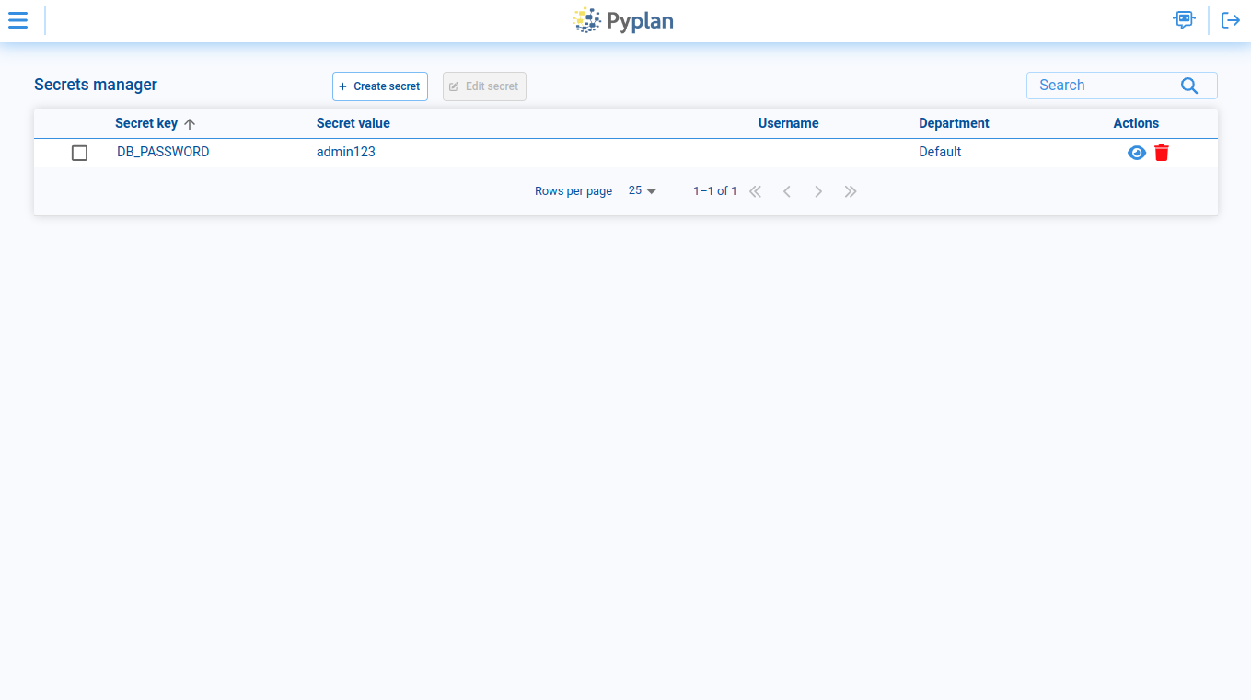Image resolution: width=1251 pixels, height=700 pixels.
Task: Click the Edit secret button
Action: coord(484,86)
